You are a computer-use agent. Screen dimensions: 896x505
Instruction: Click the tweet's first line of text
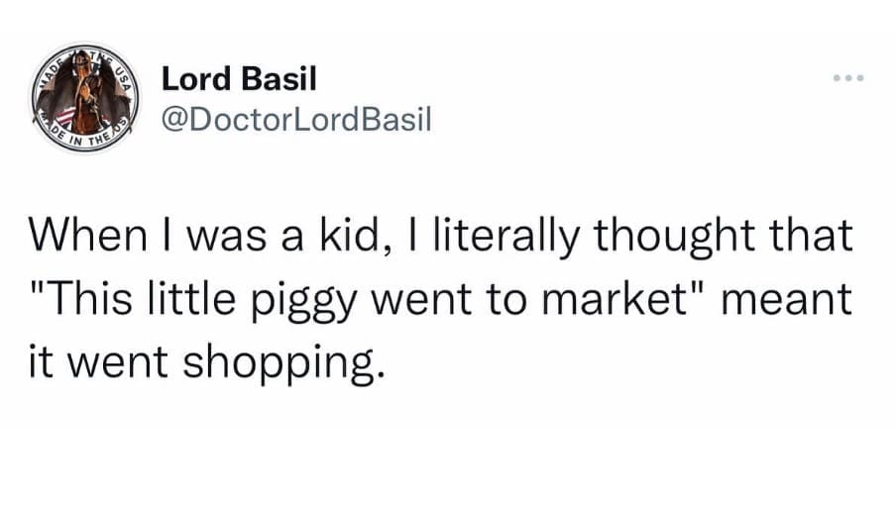pyautogui.click(x=439, y=238)
